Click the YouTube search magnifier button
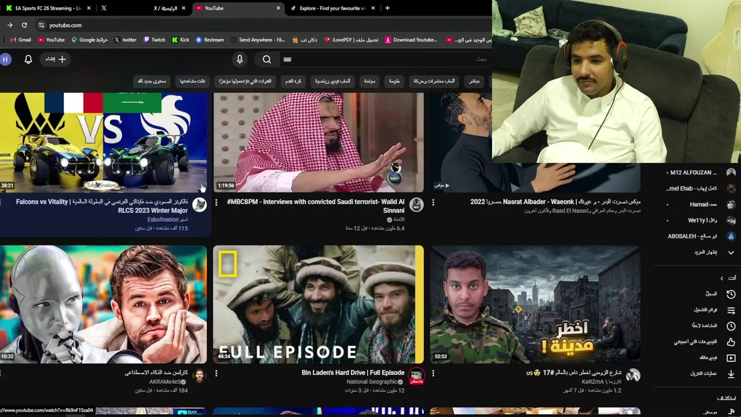The width and height of the screenshot is (741, 417). (x=267, y=59)
